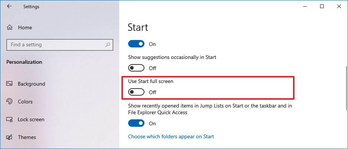The width and height of the screenshot is (348, 149).
Task: Minimize the Settings window
Action: click(305, 6)
